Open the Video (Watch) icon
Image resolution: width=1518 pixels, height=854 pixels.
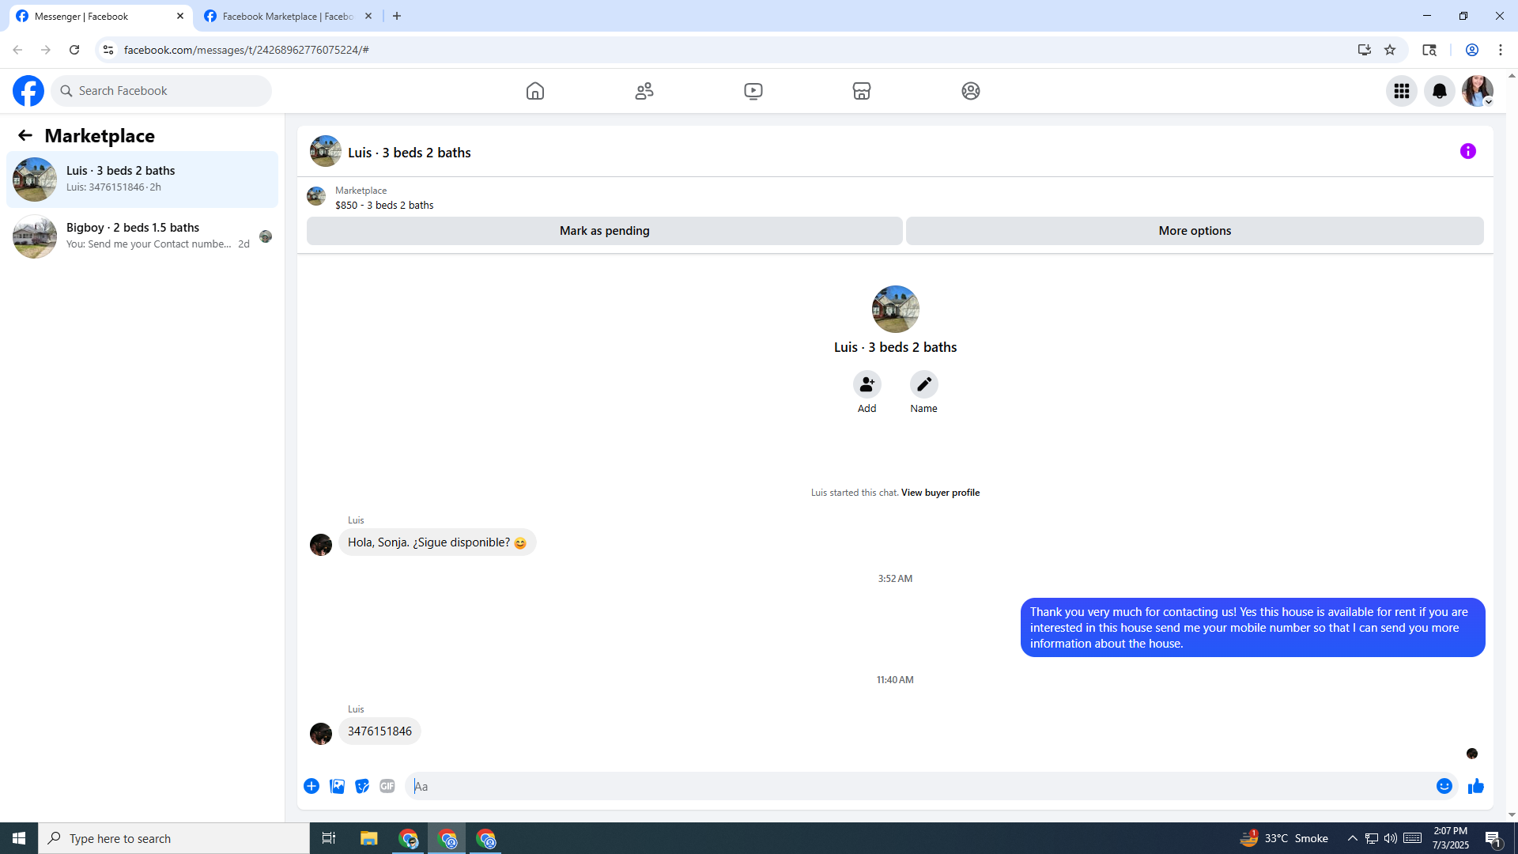click(x=753, y=91)
